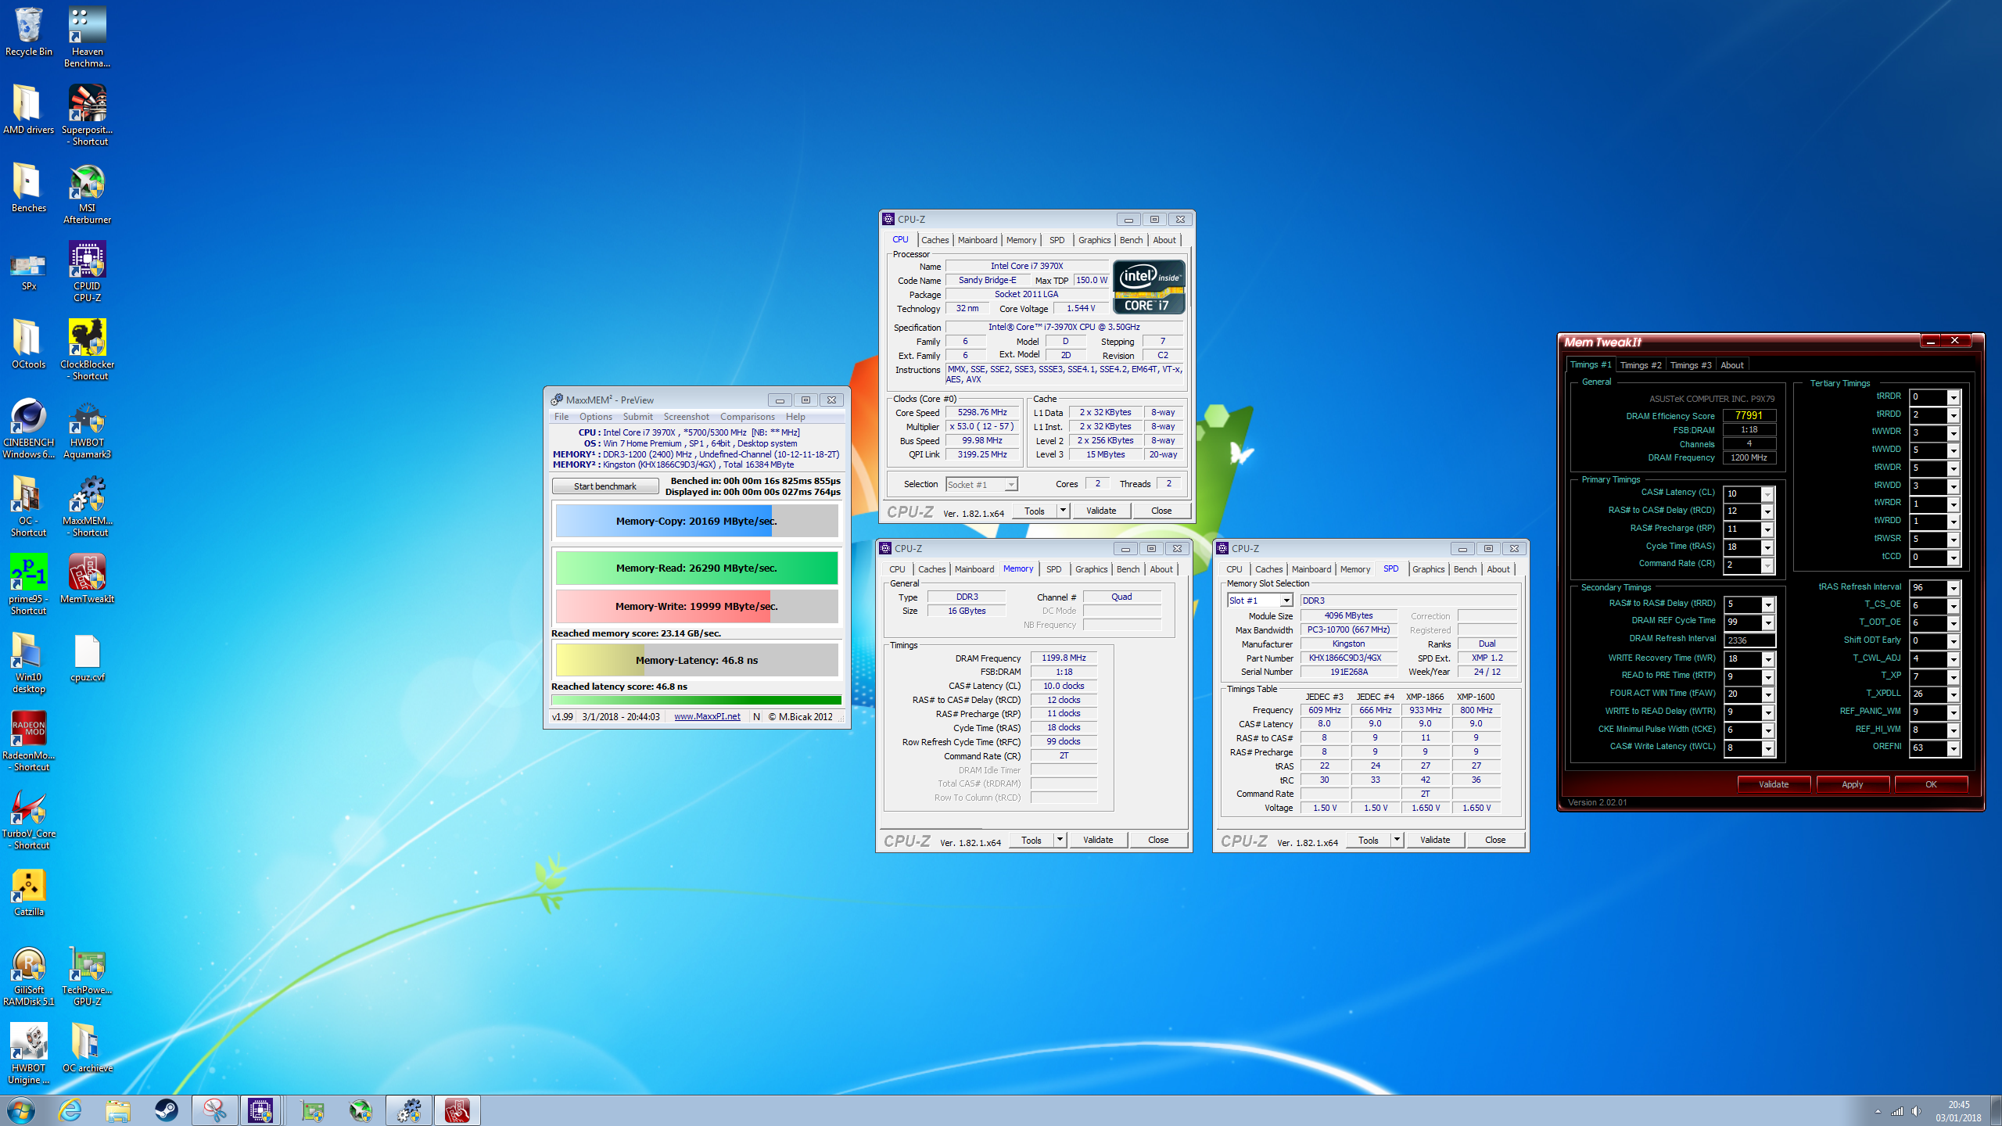Click Start benchmark in MaxxMEM

coord(605,486)
